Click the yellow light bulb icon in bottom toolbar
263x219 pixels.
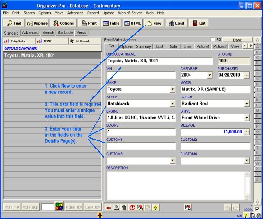[155, 208]
